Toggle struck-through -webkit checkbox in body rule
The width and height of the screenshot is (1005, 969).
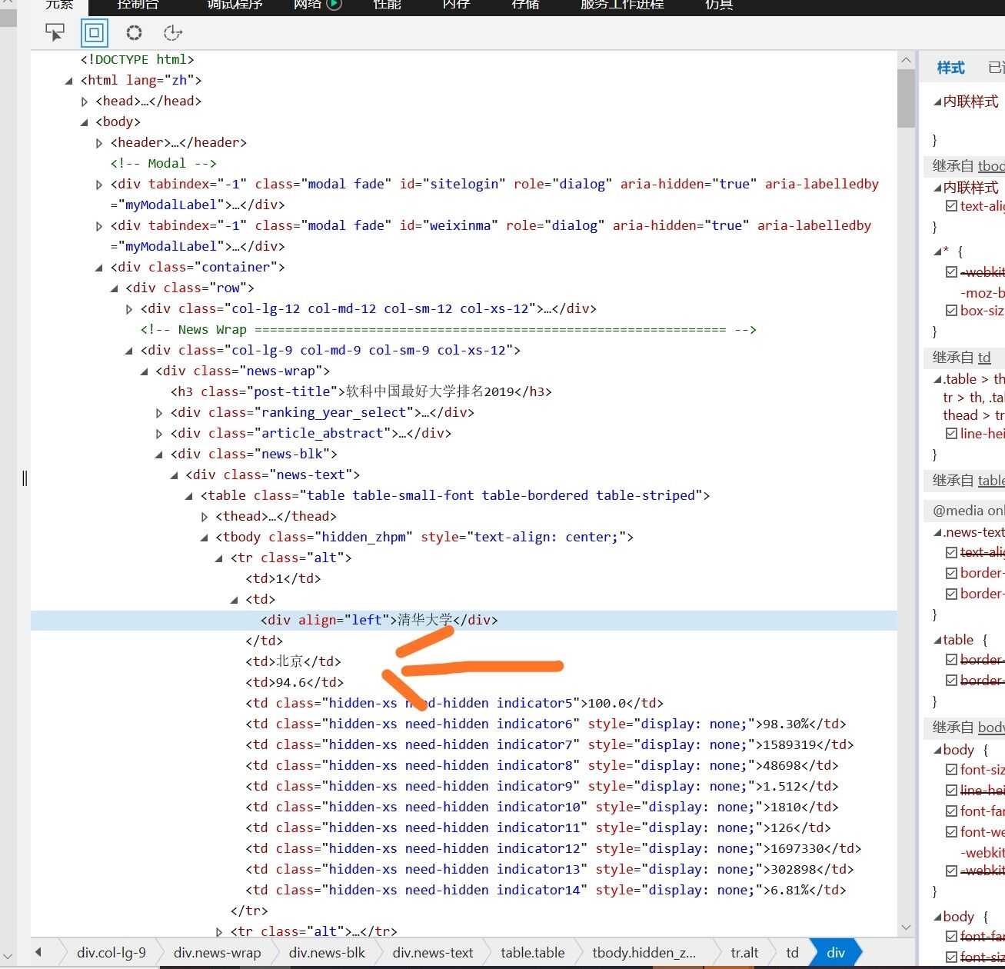[x=951, y=870]
